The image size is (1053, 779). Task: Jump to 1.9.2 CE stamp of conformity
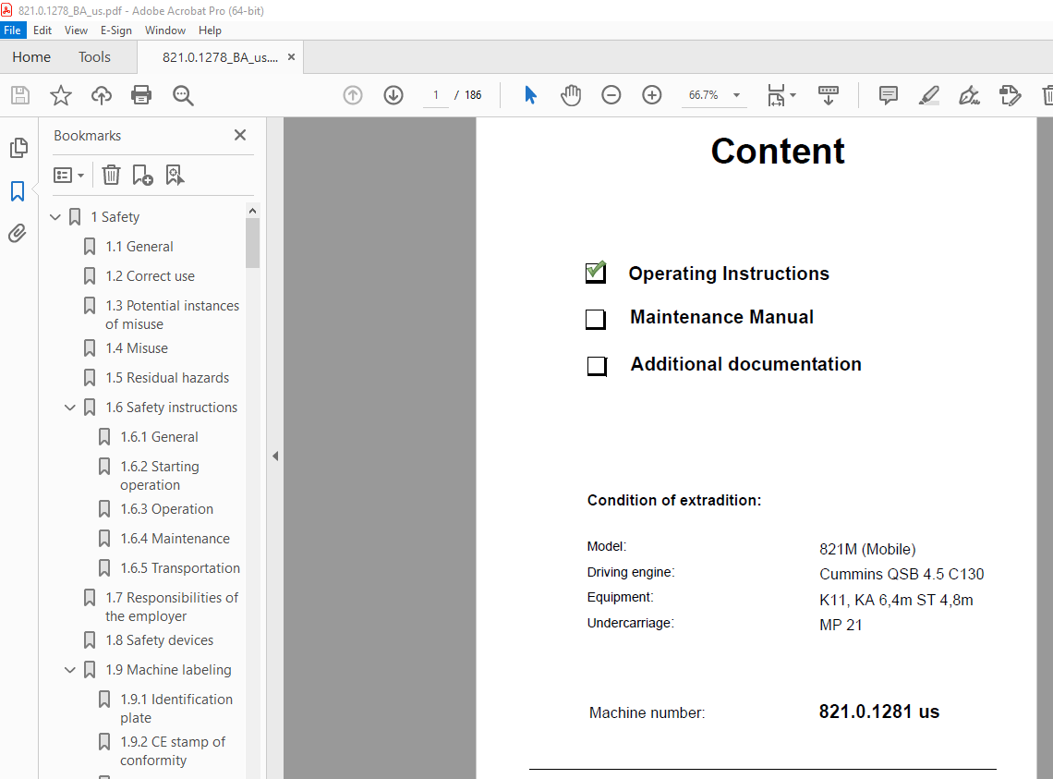(x=173, y=750)
